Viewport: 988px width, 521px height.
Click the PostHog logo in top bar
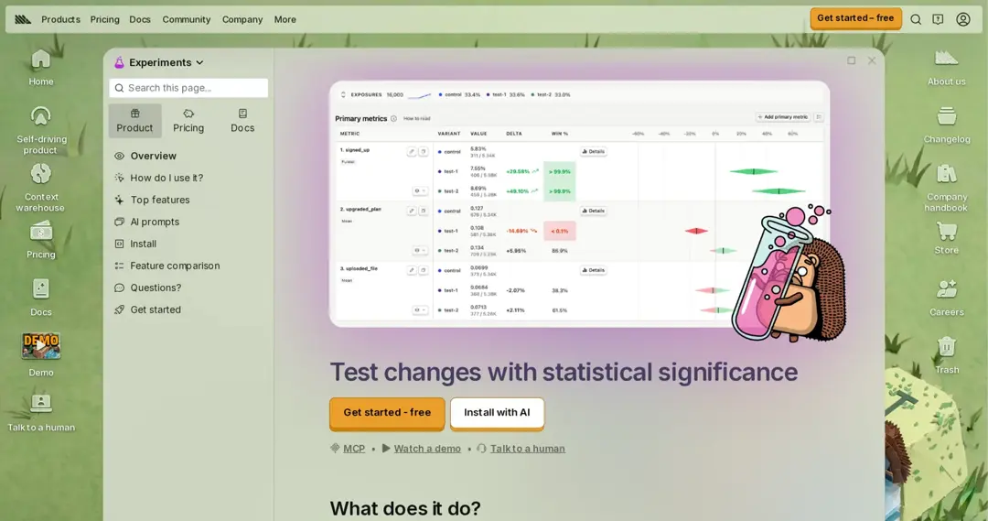23,19
